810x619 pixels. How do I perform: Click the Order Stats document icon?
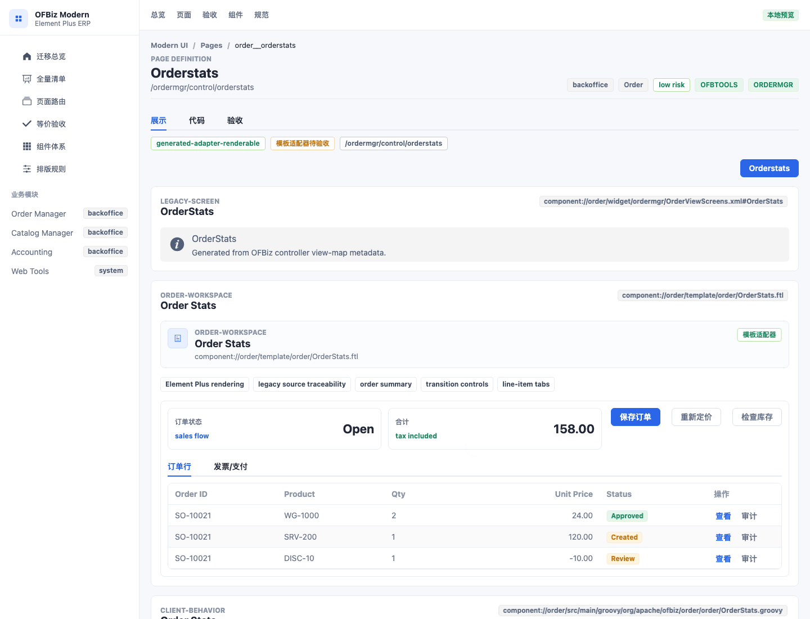[178, 338]
